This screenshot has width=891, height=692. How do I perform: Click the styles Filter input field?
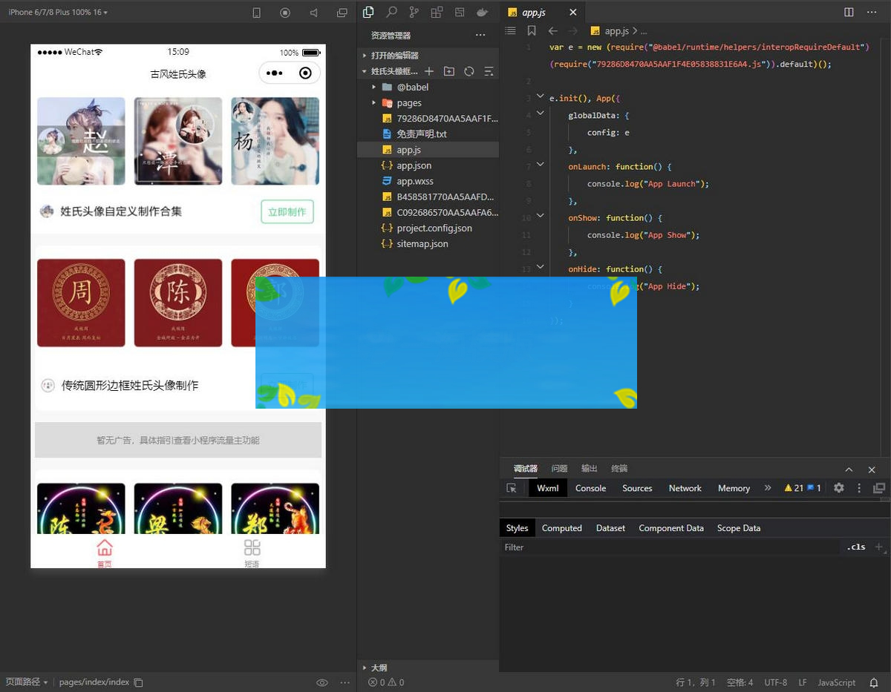click(x=668, y=547)
